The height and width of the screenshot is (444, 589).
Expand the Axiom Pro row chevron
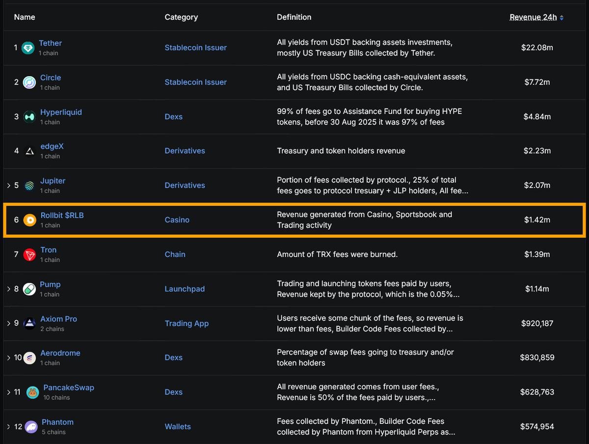(8, 323)
